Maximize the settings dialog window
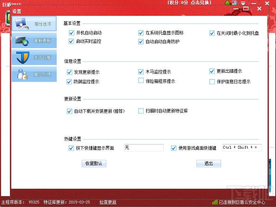 [x=246, y=9]
